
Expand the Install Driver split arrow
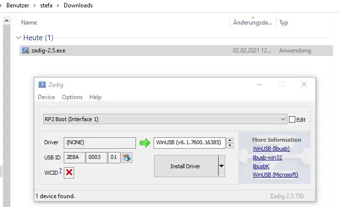(x=221, y=166)
